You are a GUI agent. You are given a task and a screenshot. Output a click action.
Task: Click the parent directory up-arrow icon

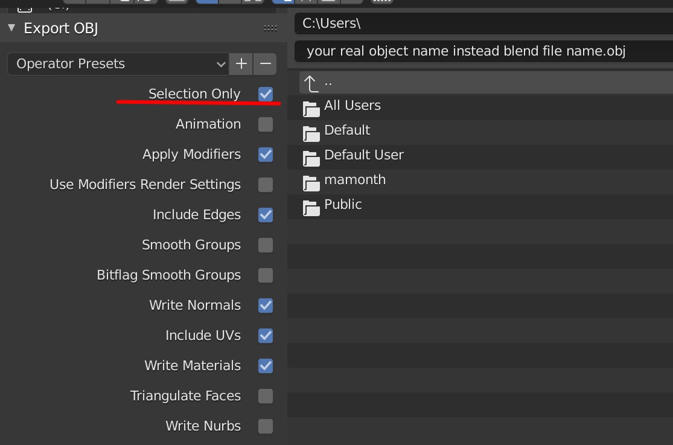(x=311, y=83)
